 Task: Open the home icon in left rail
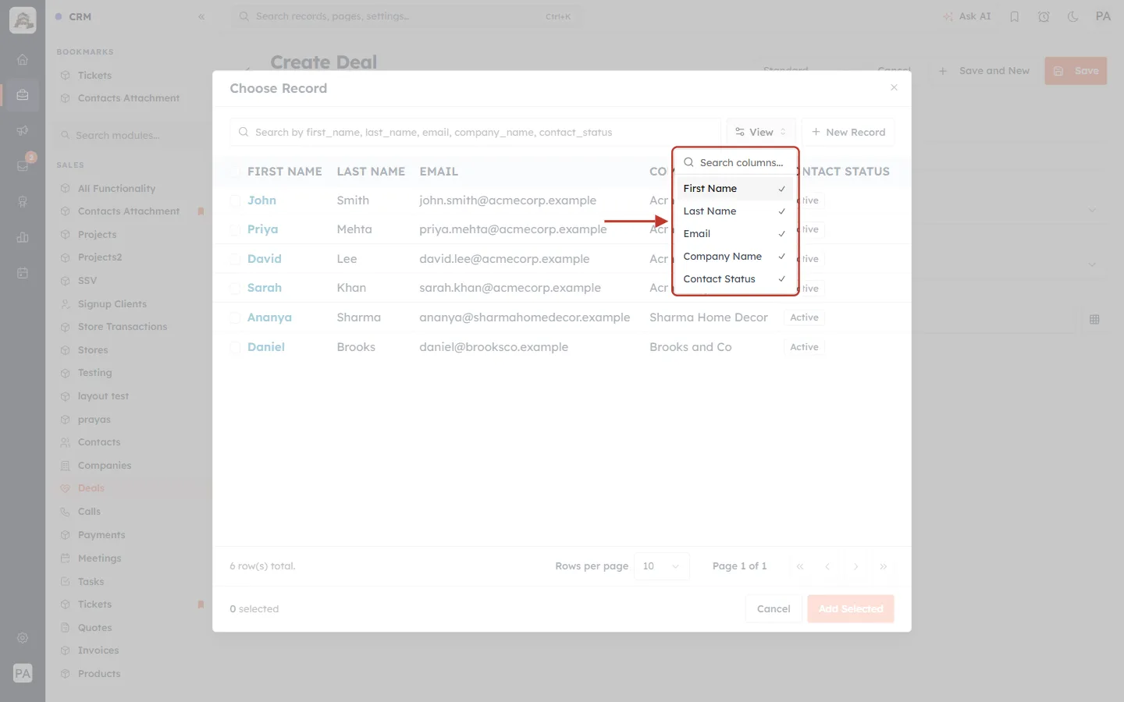click(x=23, y=59)
